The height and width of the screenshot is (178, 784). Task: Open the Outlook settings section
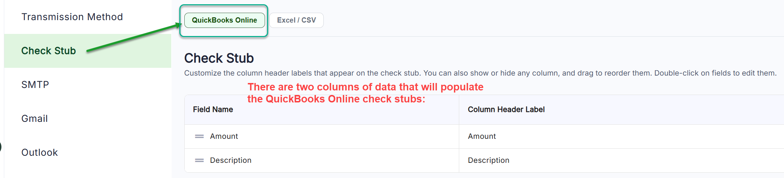[x=39, y=153]
